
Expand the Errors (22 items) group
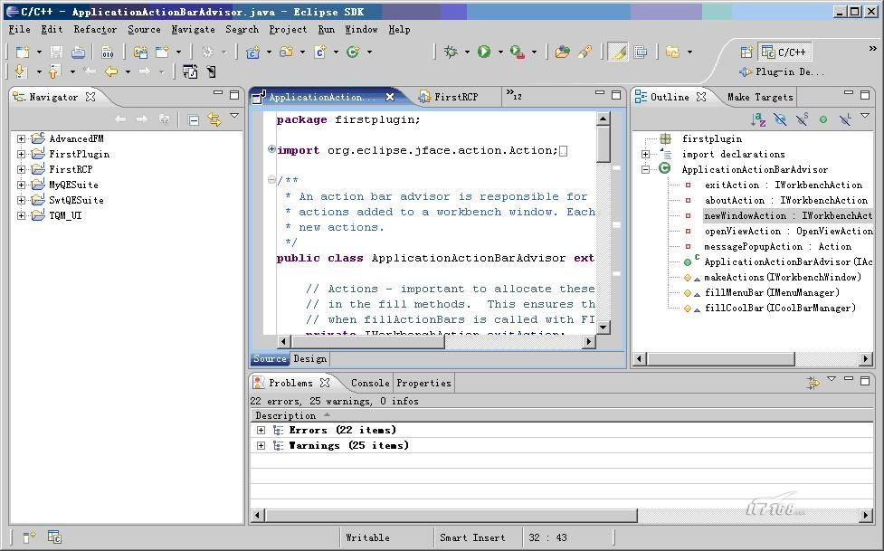click(x=261, y=431)
